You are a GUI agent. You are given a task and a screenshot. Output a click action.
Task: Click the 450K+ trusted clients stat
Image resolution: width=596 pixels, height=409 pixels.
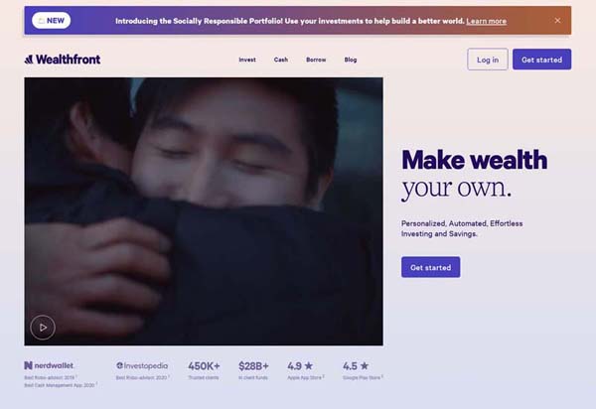205,365
